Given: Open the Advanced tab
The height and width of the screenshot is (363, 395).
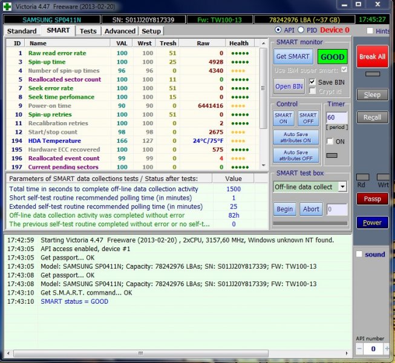Looking at the screenshot, I should pos(120,31).
